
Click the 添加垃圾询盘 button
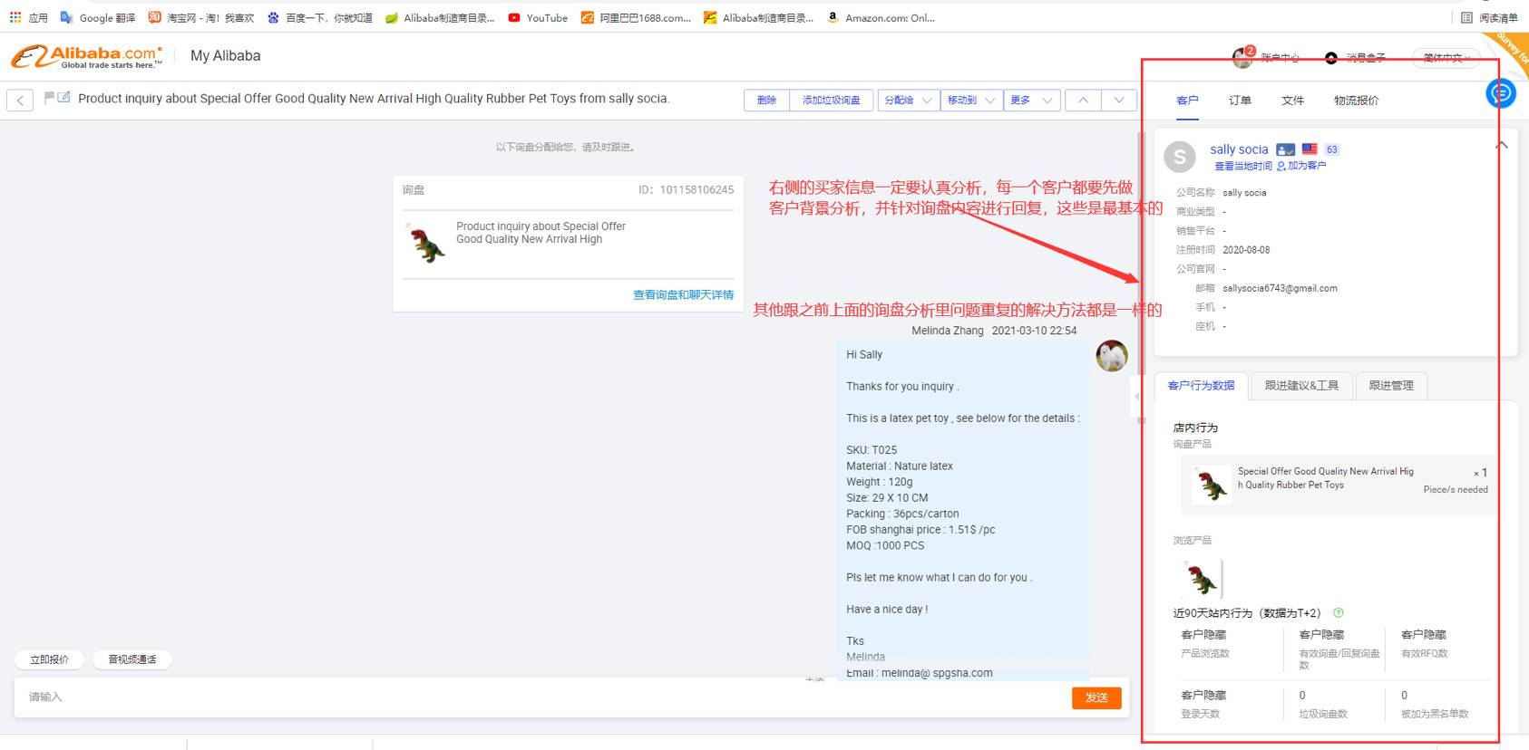coord(831,100)
